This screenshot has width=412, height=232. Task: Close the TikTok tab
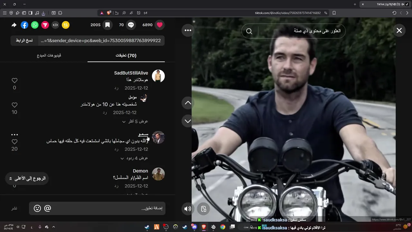click(363, 4)
